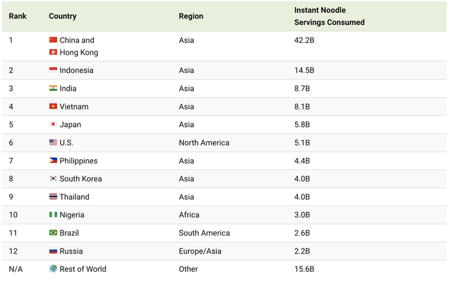Click the Nigeria flag icon
The height and width of the screenshot is (282, 451).
click(x=53, y=214)
